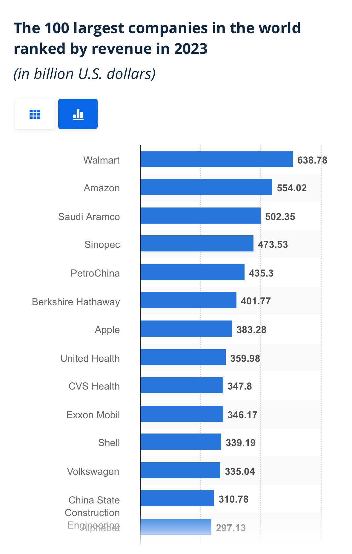Click the China State Construction bar

(x=177, y=498)
